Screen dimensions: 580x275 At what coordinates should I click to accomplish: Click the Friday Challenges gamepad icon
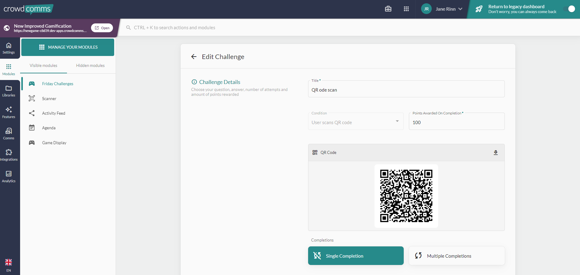32,84
